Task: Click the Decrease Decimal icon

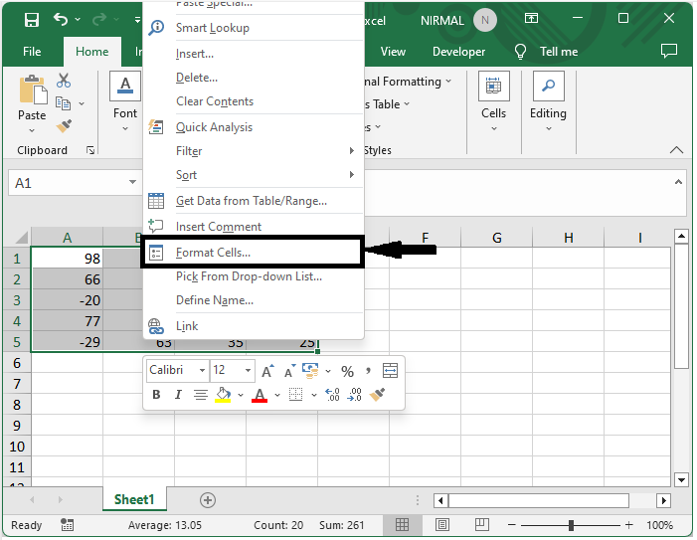Action: pos(354,395)
